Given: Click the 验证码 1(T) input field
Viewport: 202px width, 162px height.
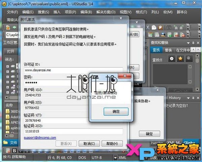Looking at the screenshot, I should (x=57, y=121).
